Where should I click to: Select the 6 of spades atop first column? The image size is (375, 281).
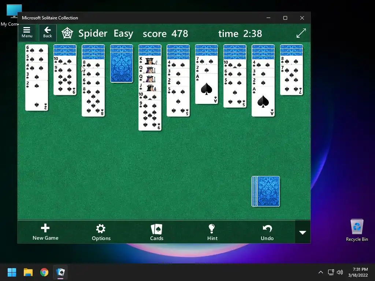tap(37, 49)
